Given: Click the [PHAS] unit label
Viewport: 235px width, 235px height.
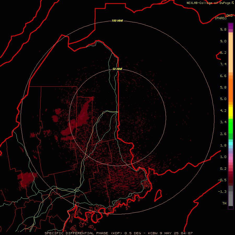Looking at the screenshot, I should coord(221,18).
